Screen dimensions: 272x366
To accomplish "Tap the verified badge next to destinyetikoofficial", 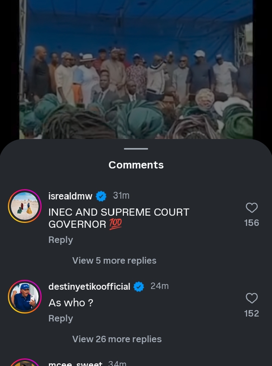I will coord(139,287).
